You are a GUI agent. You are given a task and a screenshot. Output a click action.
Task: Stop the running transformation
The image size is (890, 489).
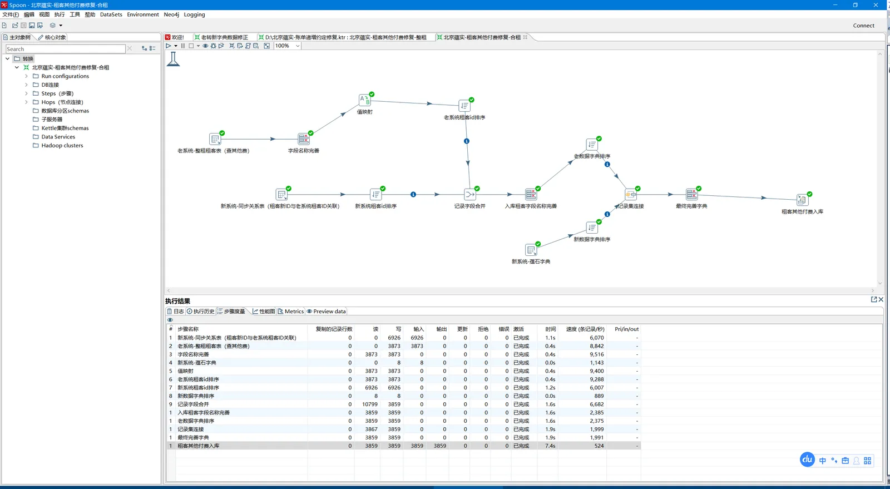click(191, 46)
